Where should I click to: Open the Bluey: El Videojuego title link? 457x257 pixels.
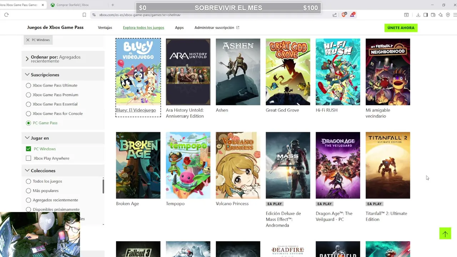pyautogui.click(x=136, y=110)
